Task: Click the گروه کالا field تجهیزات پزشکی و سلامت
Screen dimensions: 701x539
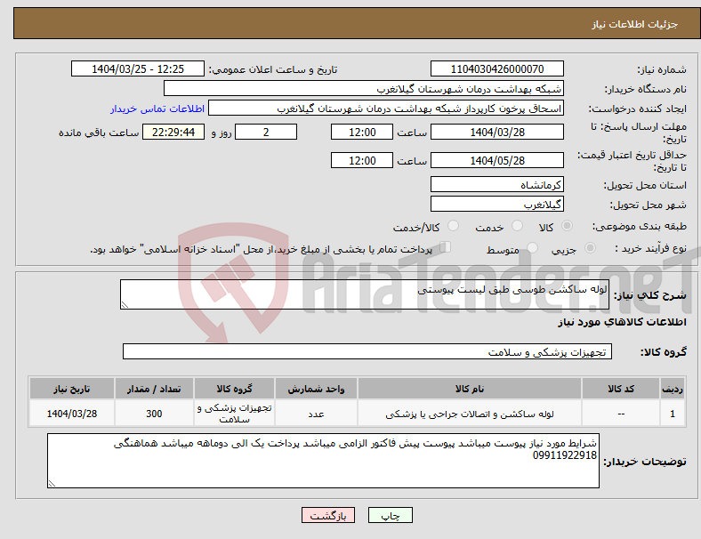Action: click(x=367, y=351)
